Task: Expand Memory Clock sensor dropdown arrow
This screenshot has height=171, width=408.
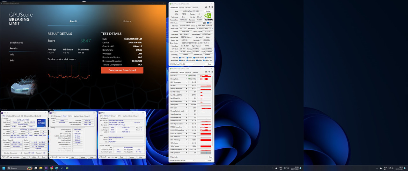Action: click(x=186, y=79)
